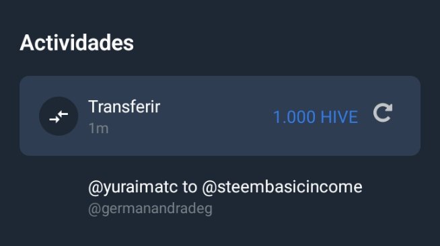The height and width of the screenshot is (246, 440).
Task: Click the left-pointing arrow in transfer icon
Action: point(63,114)
